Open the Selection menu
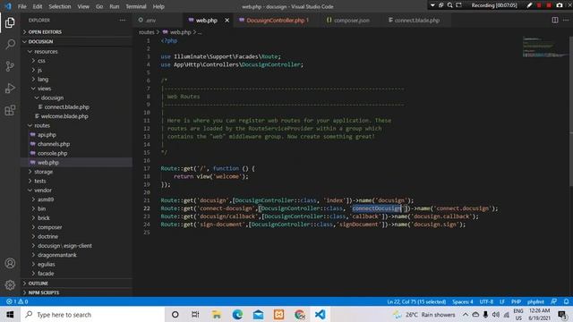Viewport: 573px width, 322px height. (x=60, y=6)
